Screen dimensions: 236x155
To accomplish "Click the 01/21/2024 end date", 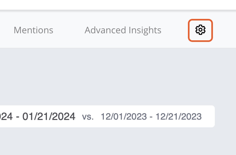I will click(49, 116).
